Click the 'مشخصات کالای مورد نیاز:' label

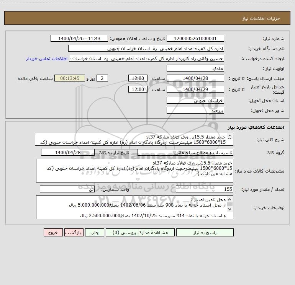(260, 171)
